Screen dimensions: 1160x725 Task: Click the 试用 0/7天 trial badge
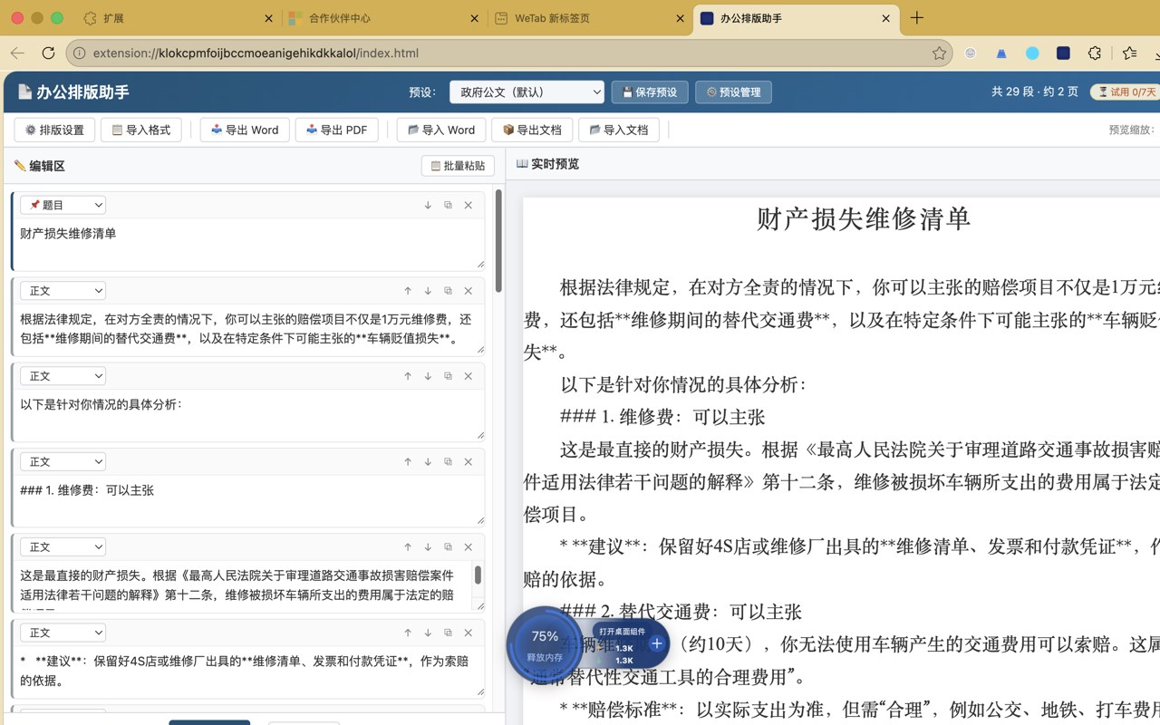coord(1125,92)
